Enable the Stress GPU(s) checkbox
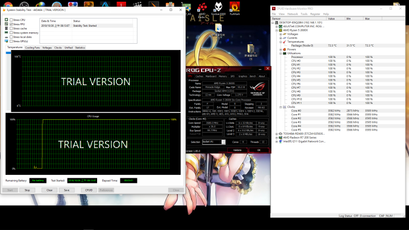 coord(11,41)
